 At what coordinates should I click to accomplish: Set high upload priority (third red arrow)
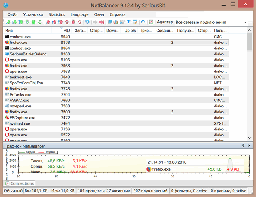[61, 22]
